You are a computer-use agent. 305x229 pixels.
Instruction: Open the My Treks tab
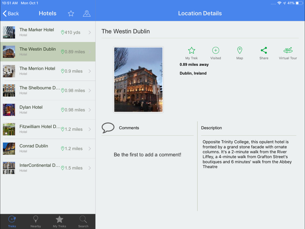[59, 222]
